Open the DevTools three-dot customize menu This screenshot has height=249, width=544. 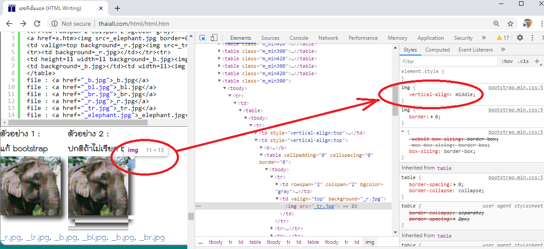(532, 38)
